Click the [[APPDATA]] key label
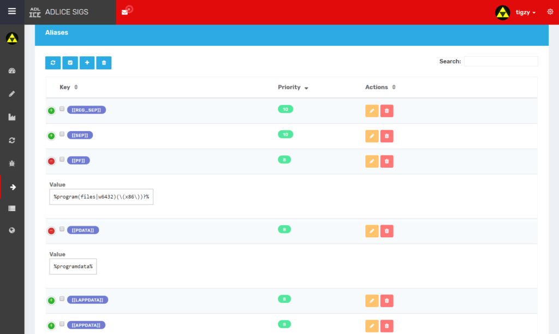This screenshot has height=334, width=559. pos(86,325)
